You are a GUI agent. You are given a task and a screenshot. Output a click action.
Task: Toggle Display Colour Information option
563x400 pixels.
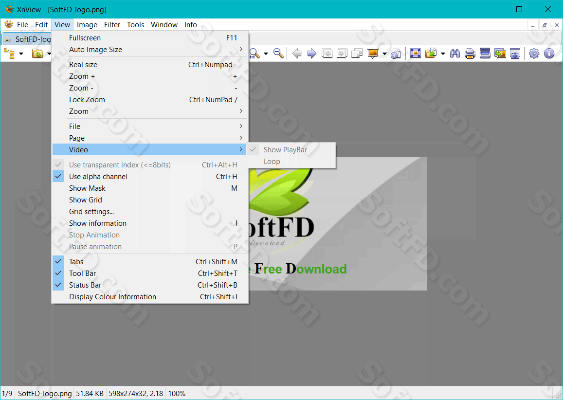tap(150, 297)
